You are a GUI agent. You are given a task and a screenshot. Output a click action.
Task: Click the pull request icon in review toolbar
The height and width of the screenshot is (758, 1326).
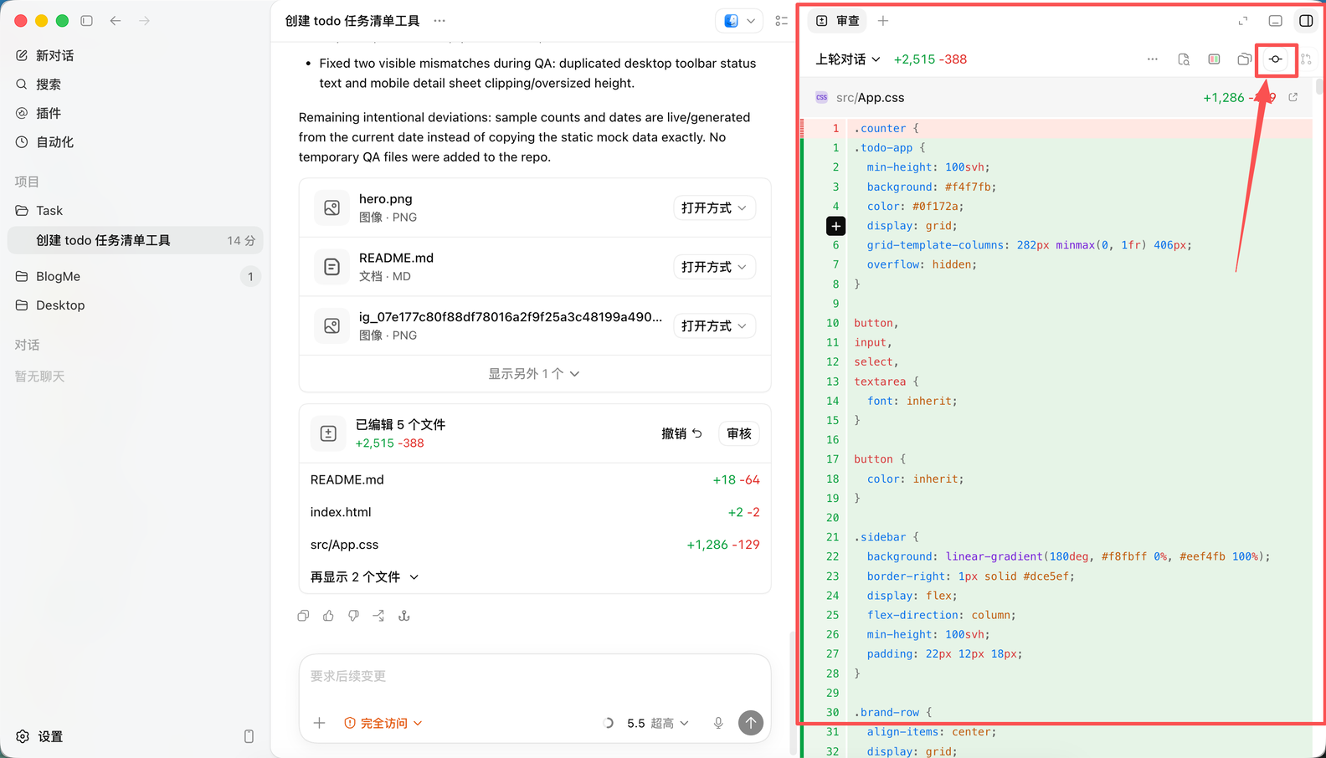(x=1306, y=59)
